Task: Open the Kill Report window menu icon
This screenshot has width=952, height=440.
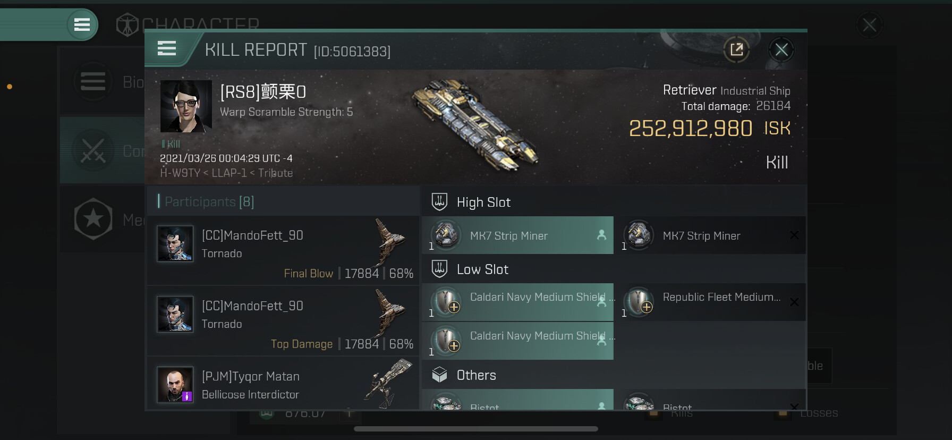Action: point(167,48)
